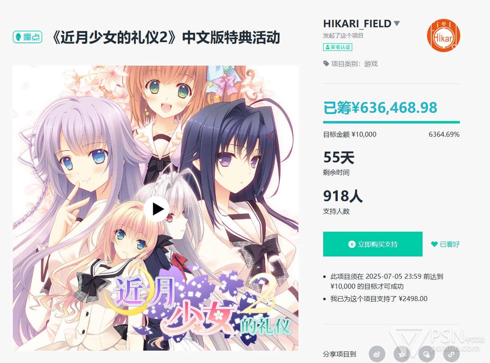Toggle the 已看好 heart favorite
Viewport: 490px width, 363px height.
point(445,244)
